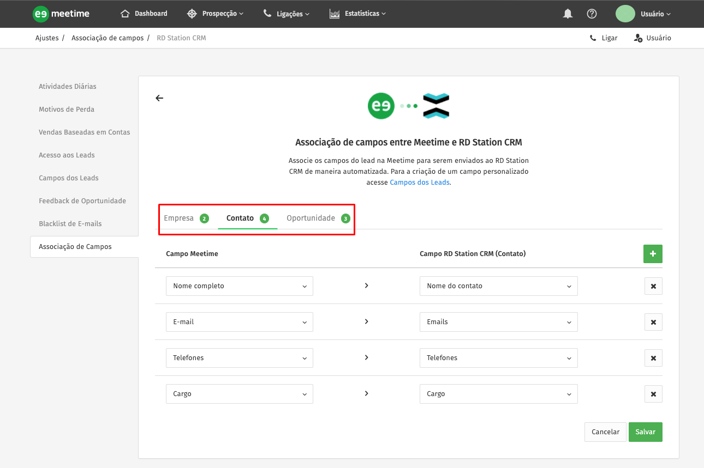Click the RD Station CRM breadcrumb text
This screenshot has height=468, width=704.
181,38
